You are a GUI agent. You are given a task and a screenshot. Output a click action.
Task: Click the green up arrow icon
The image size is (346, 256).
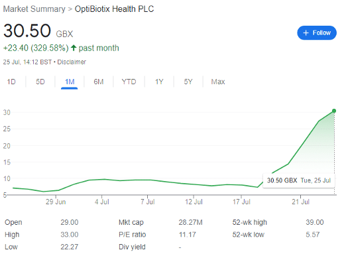coord(74,48)
